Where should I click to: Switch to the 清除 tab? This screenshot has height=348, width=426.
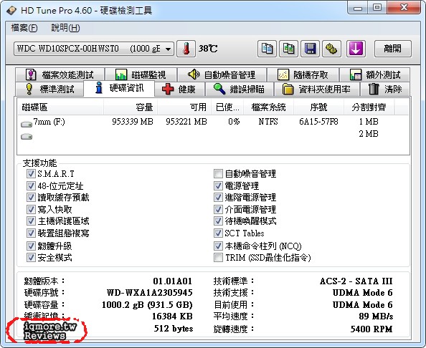385,89
